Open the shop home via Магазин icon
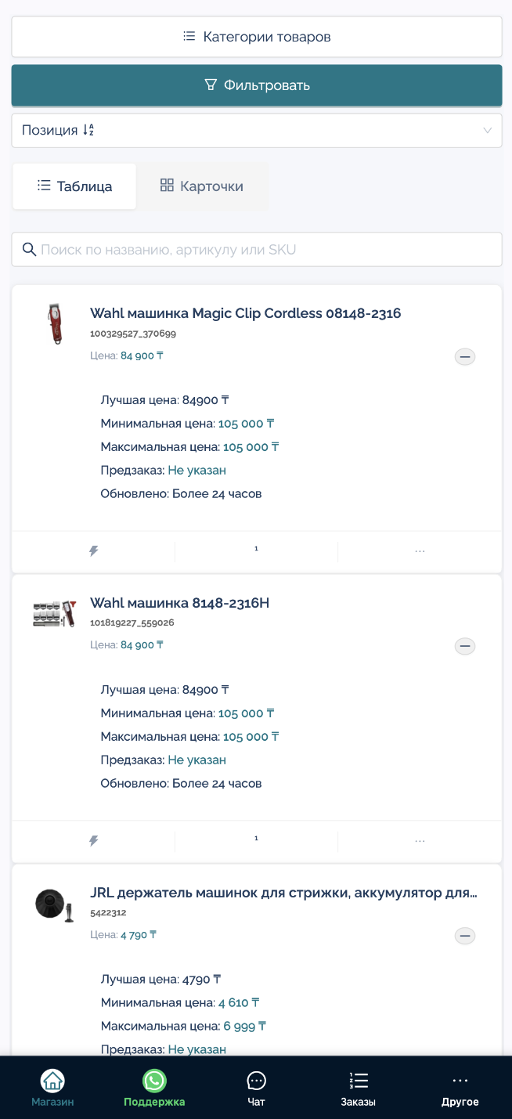Viewport: 512px width, 1119px height. click(x=52, y=1085)
